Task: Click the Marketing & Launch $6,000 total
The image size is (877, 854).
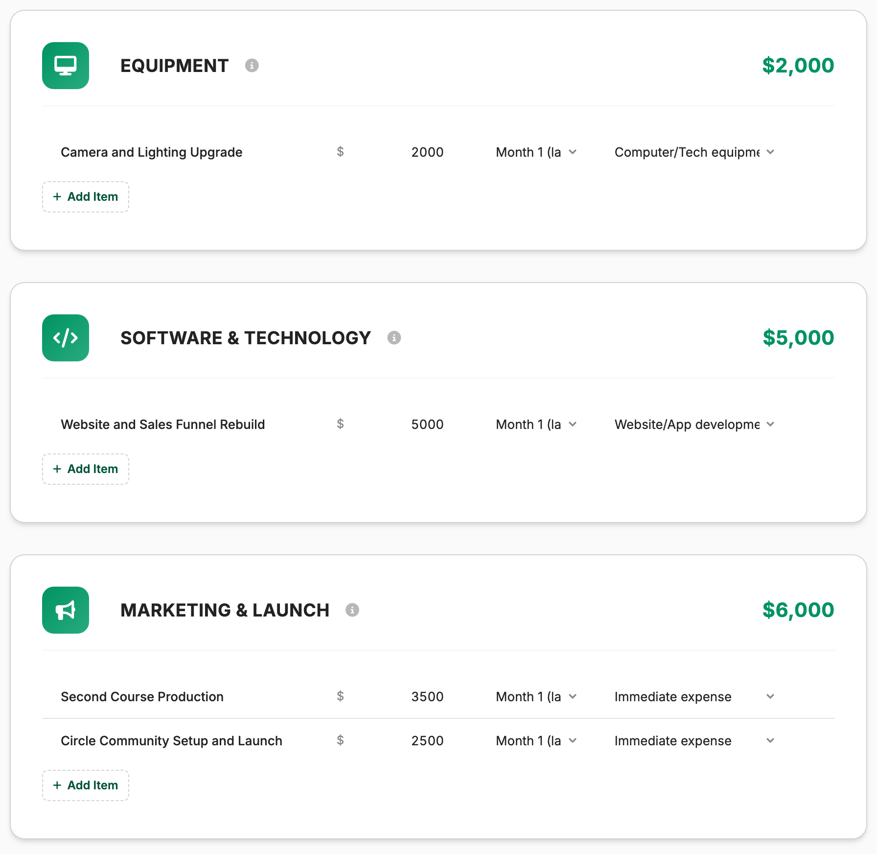Action: pos(798,610)
